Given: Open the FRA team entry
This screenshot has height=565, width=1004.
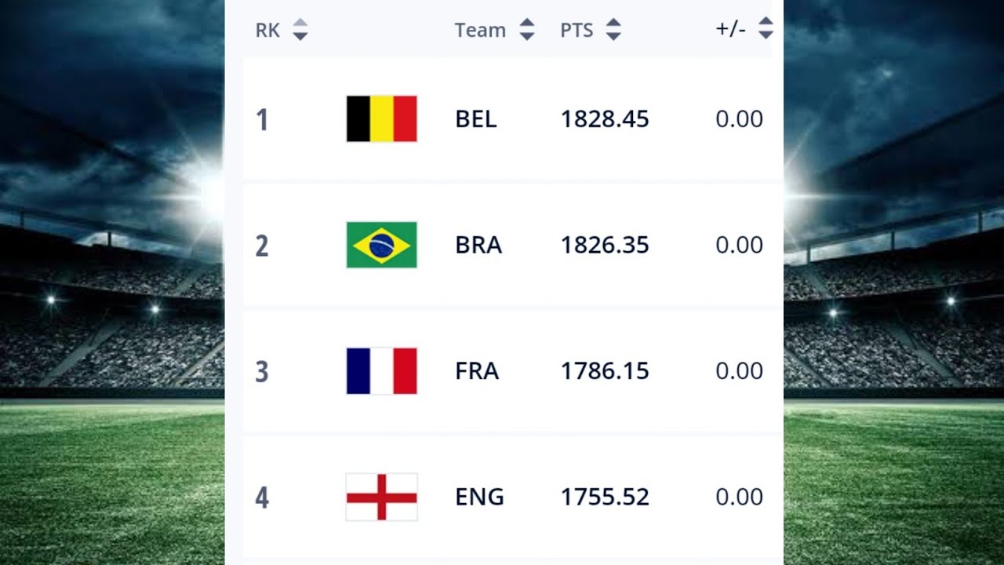Looking at the screenshot, I should 477,371.
